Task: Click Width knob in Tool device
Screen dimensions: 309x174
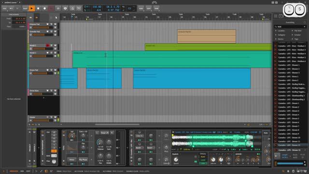Action: point(109,156)
